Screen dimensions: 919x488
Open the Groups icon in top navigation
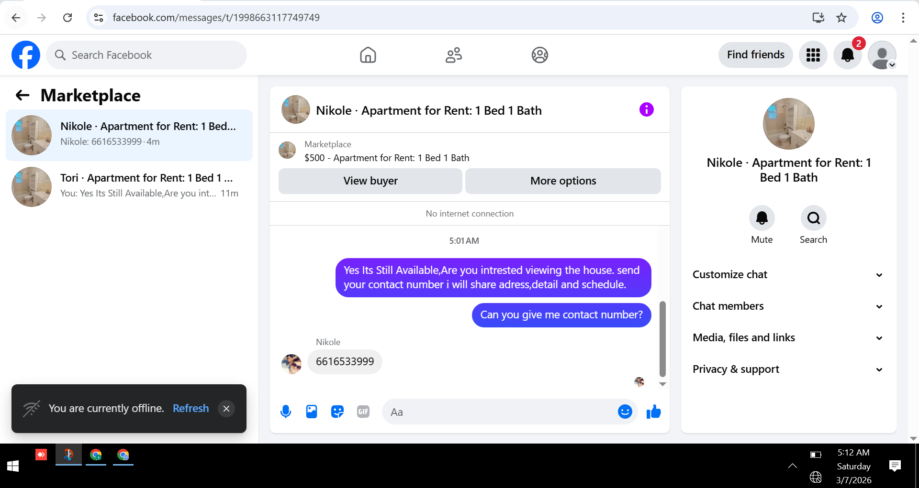point(539,55)
